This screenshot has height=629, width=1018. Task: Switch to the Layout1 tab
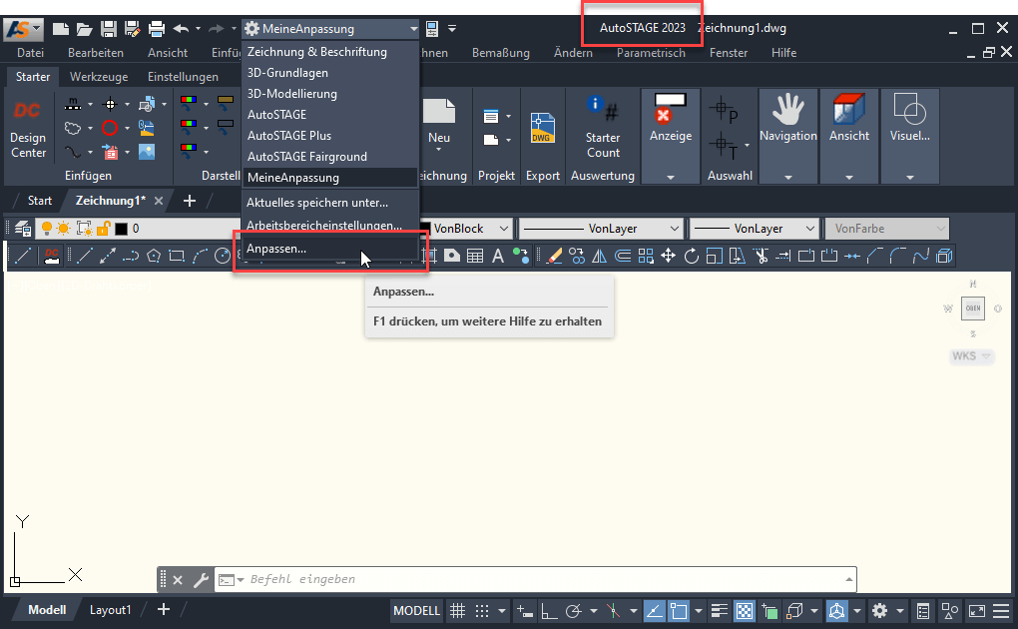[111, 610]
